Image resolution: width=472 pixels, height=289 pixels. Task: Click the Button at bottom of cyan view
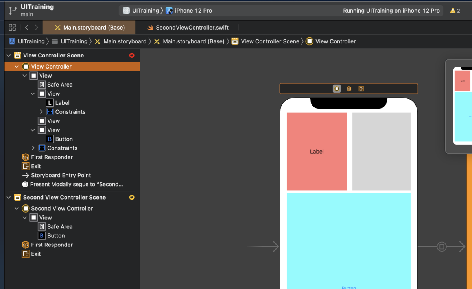(349, 287)
